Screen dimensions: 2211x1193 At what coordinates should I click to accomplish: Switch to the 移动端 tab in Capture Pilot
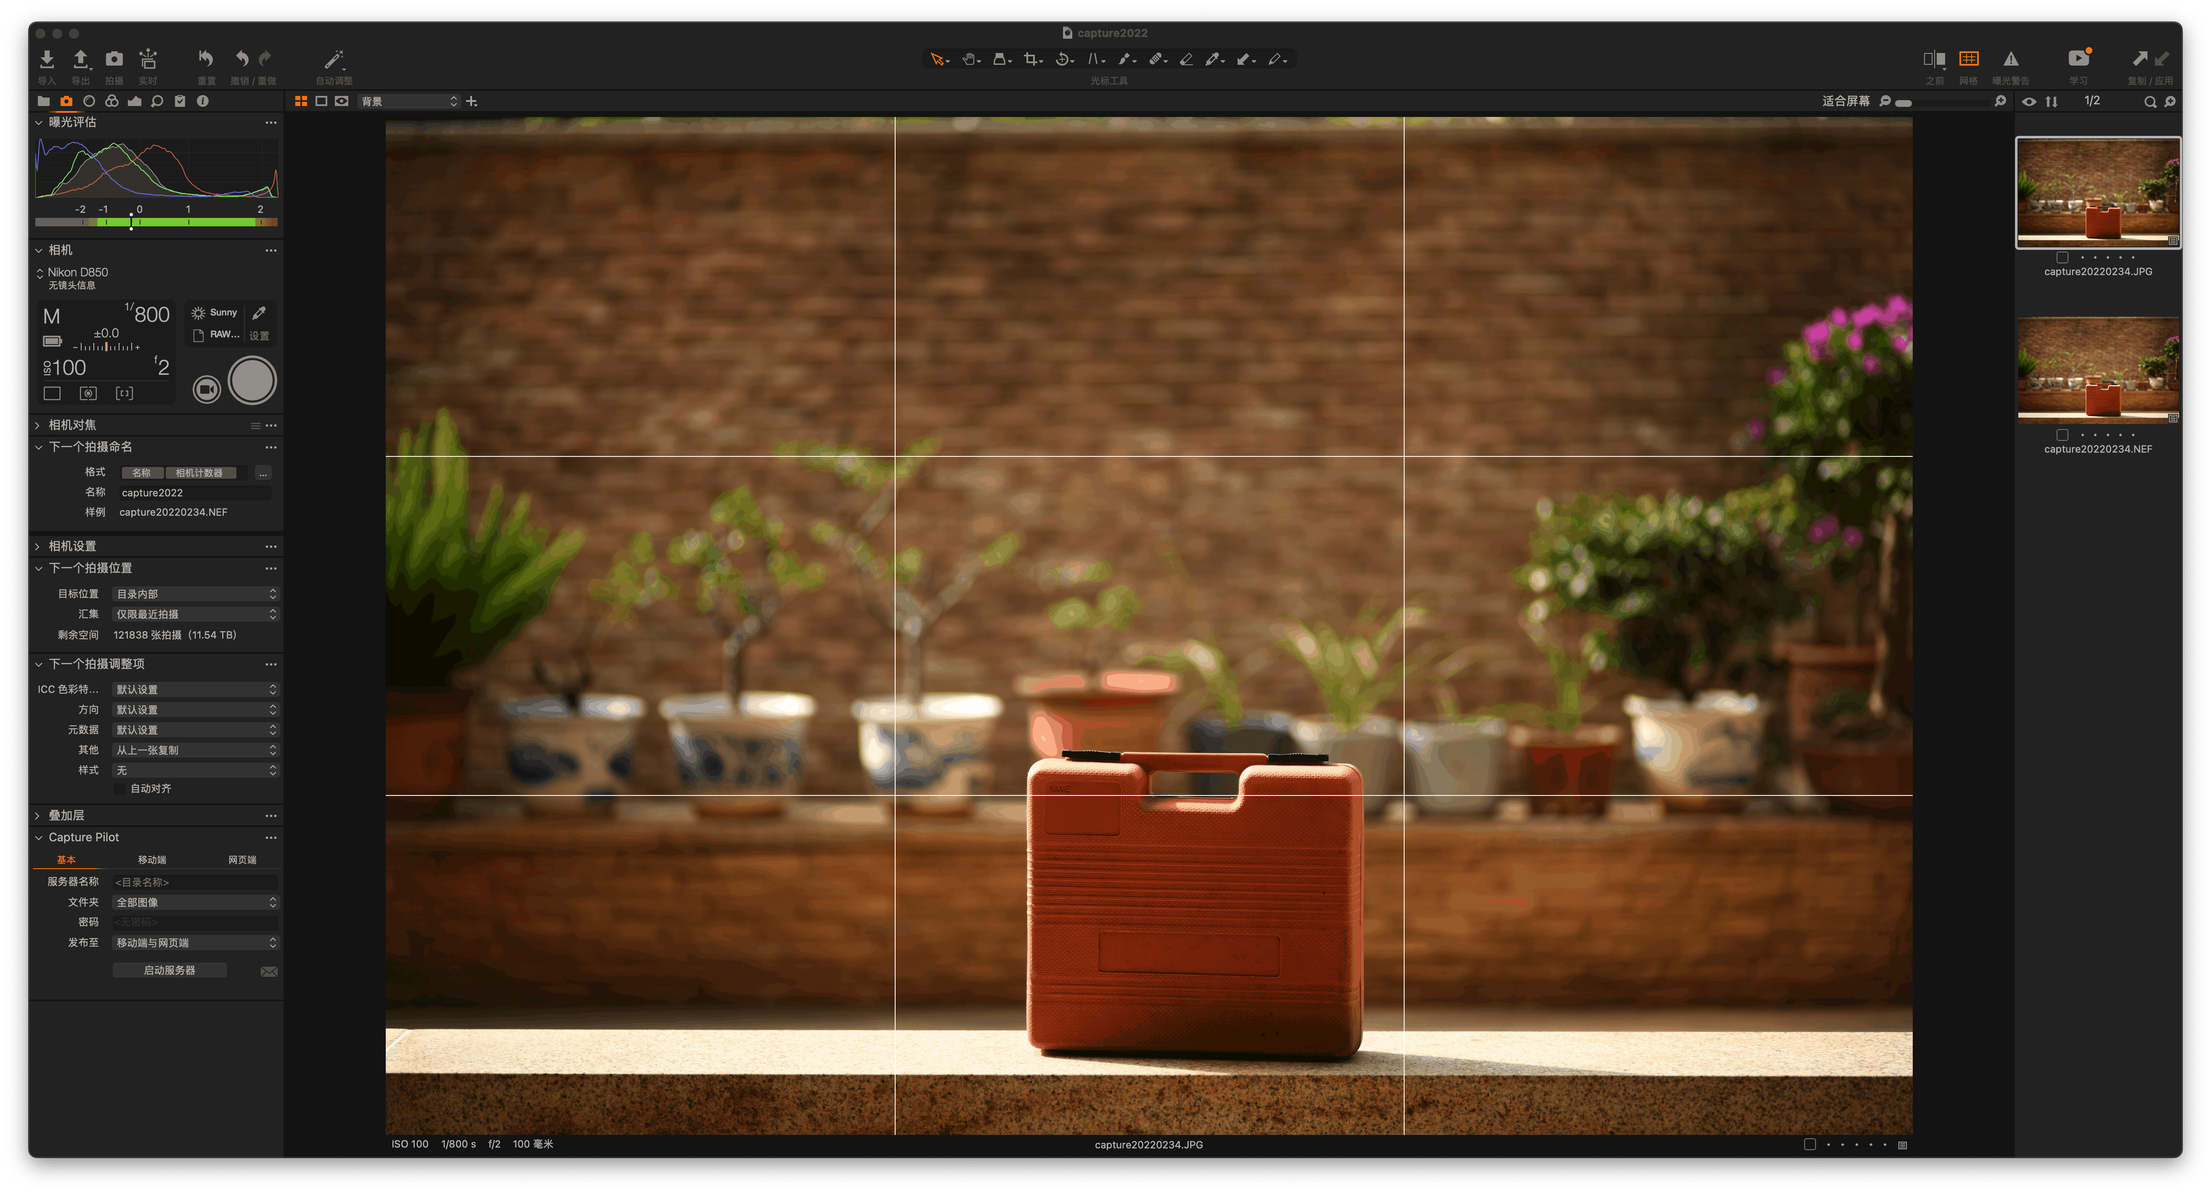click(152, 859)
